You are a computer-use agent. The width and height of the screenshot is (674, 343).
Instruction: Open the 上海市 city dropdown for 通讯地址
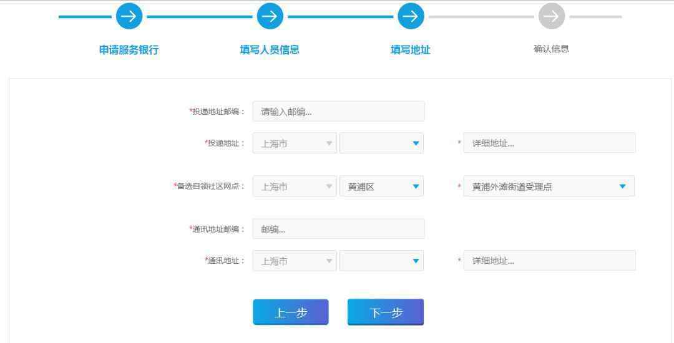point(295,261)
